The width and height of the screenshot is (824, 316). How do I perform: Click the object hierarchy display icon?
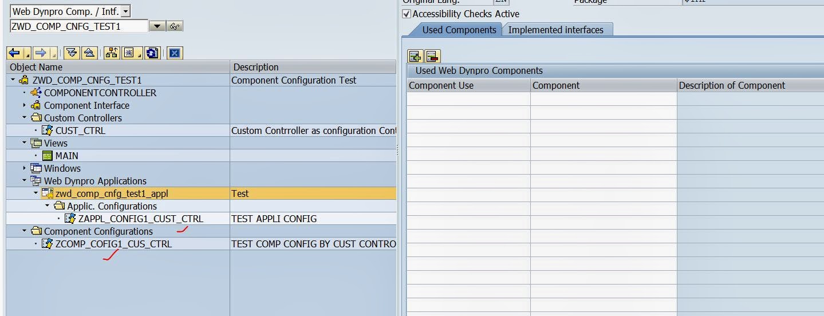pyautogui.click(x=112, y=53)
